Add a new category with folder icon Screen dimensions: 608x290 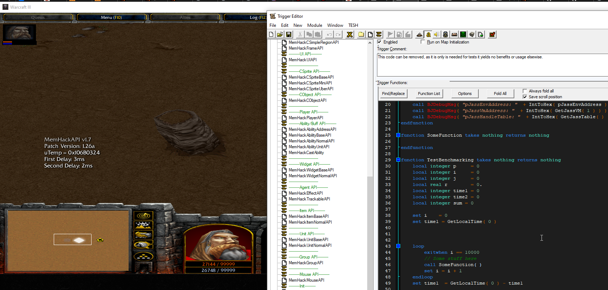pyautogui.click(x=361, y=34)
